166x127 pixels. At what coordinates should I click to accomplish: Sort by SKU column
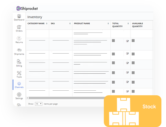(70, 23)
